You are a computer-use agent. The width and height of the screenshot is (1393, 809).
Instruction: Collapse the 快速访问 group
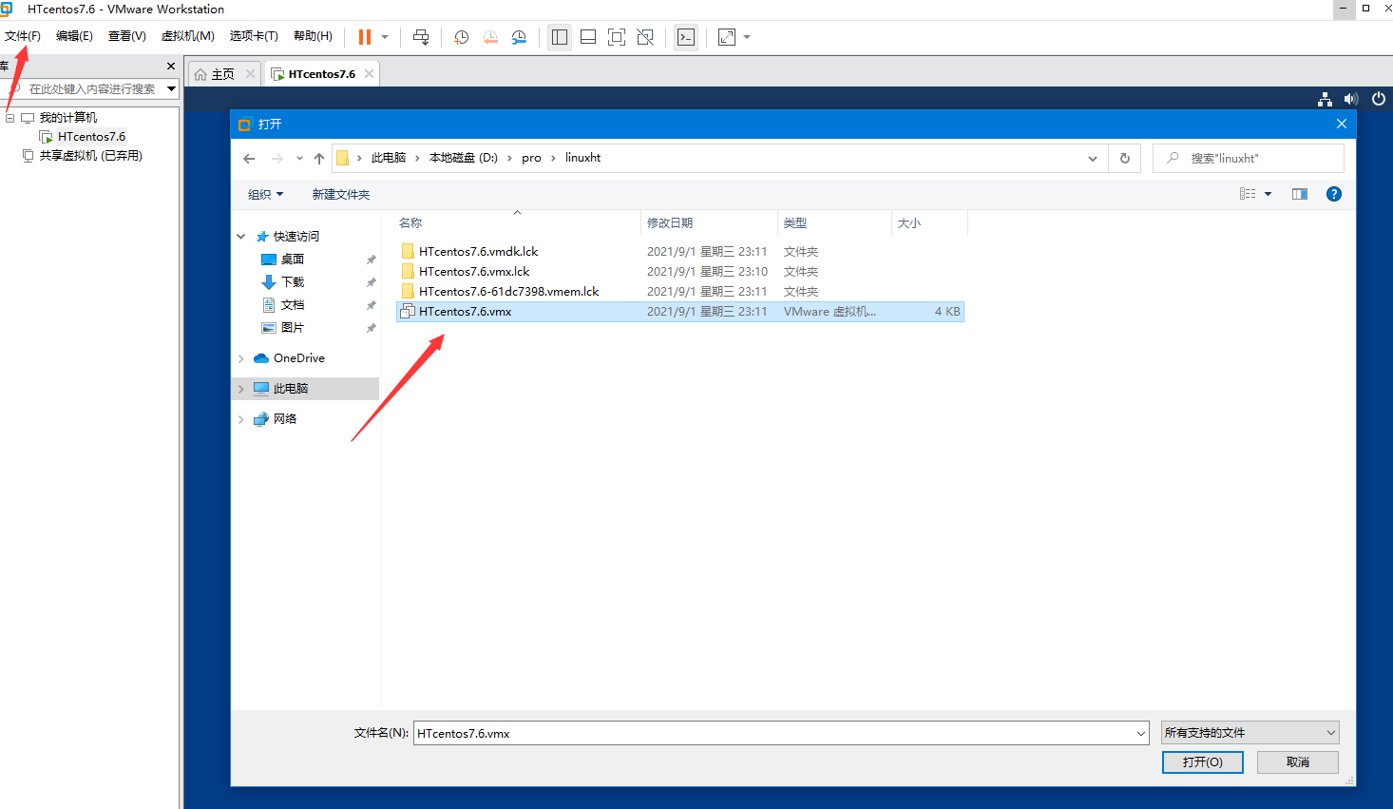(241, 237)
